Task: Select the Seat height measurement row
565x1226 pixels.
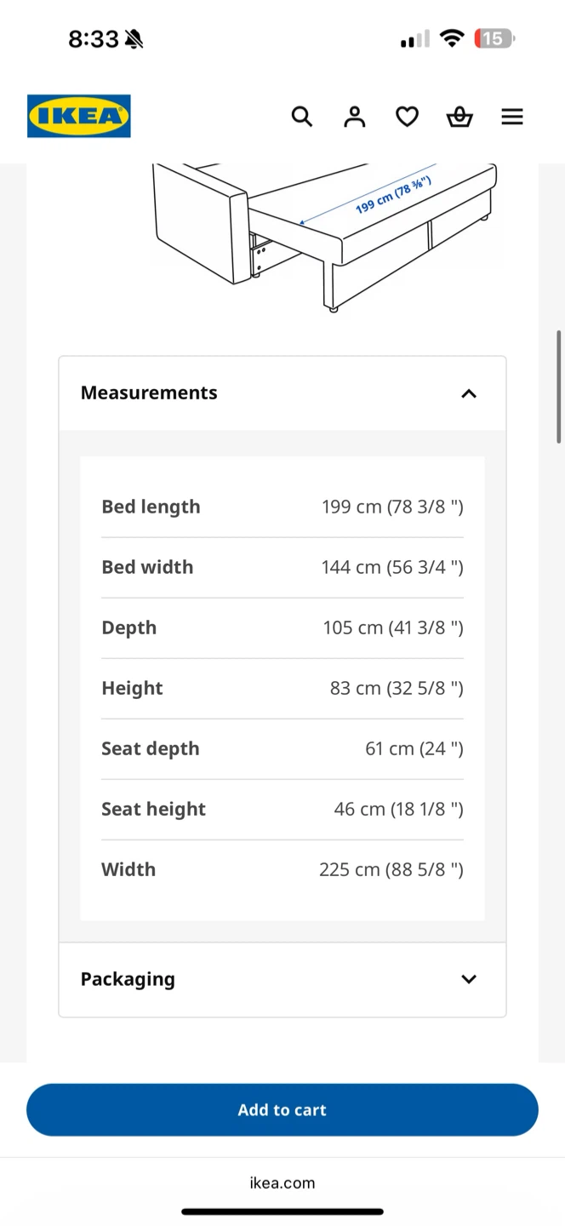Action: [282, 810]
